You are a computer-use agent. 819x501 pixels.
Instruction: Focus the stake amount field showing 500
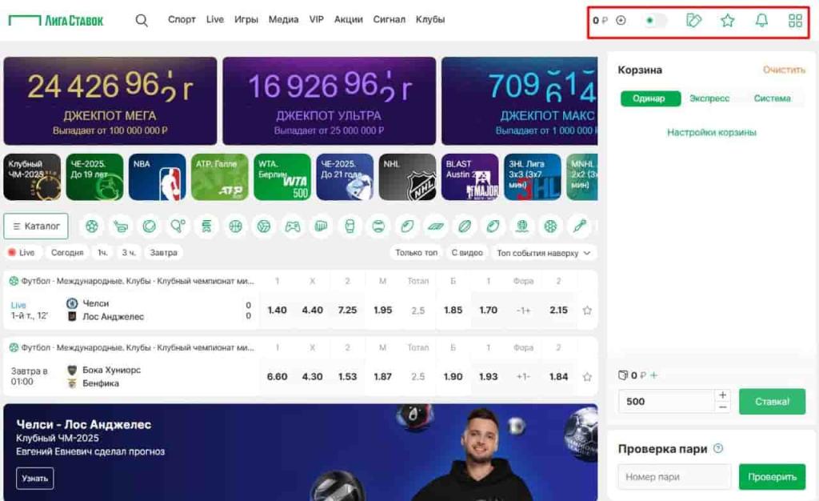click(x=666, y=402)
